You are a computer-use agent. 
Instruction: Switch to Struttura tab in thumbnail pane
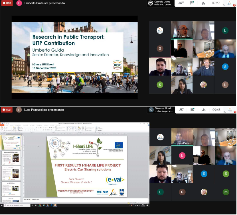point(9,134)
